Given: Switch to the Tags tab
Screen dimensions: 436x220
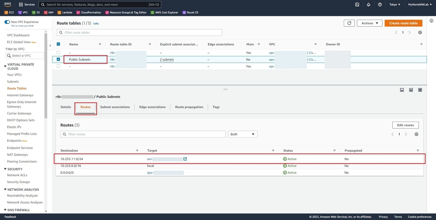Looking at the screenshot, I should pos(216,107).
